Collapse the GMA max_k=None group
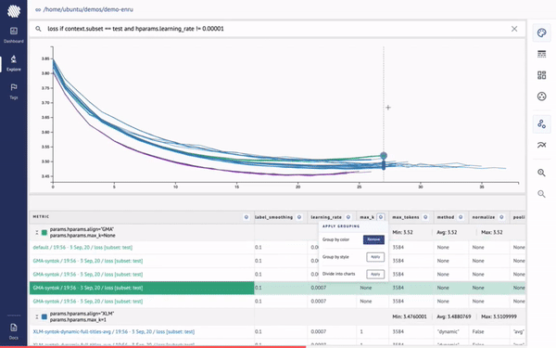This screenshot has width=556, height=348. 36,233
